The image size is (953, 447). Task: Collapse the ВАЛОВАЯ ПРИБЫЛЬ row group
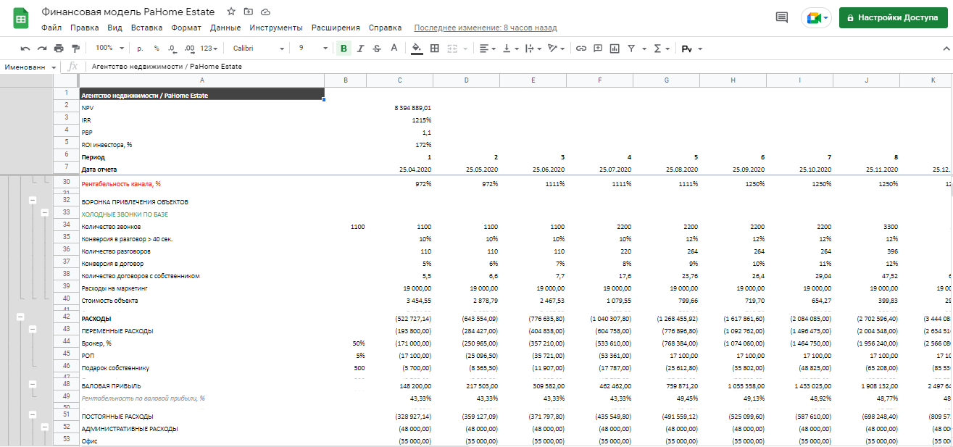coord(33,383)
